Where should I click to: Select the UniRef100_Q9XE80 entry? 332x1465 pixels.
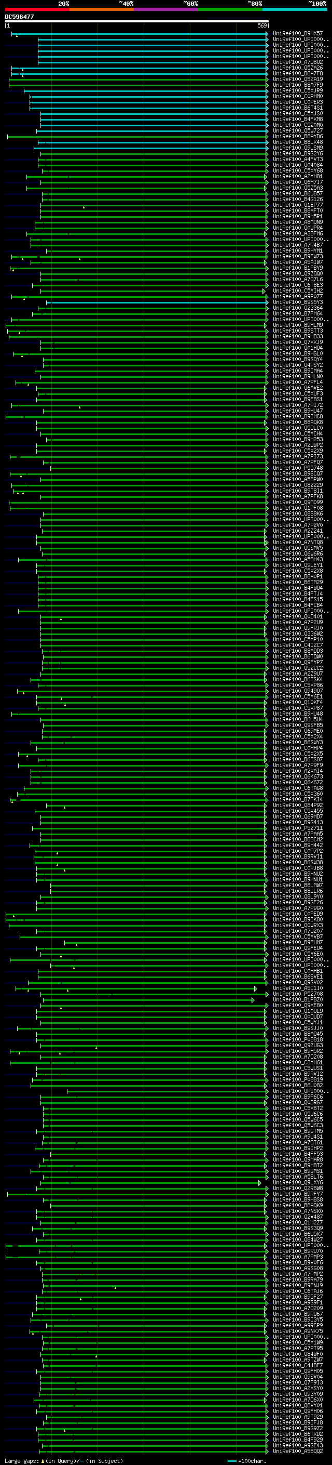298,1005
